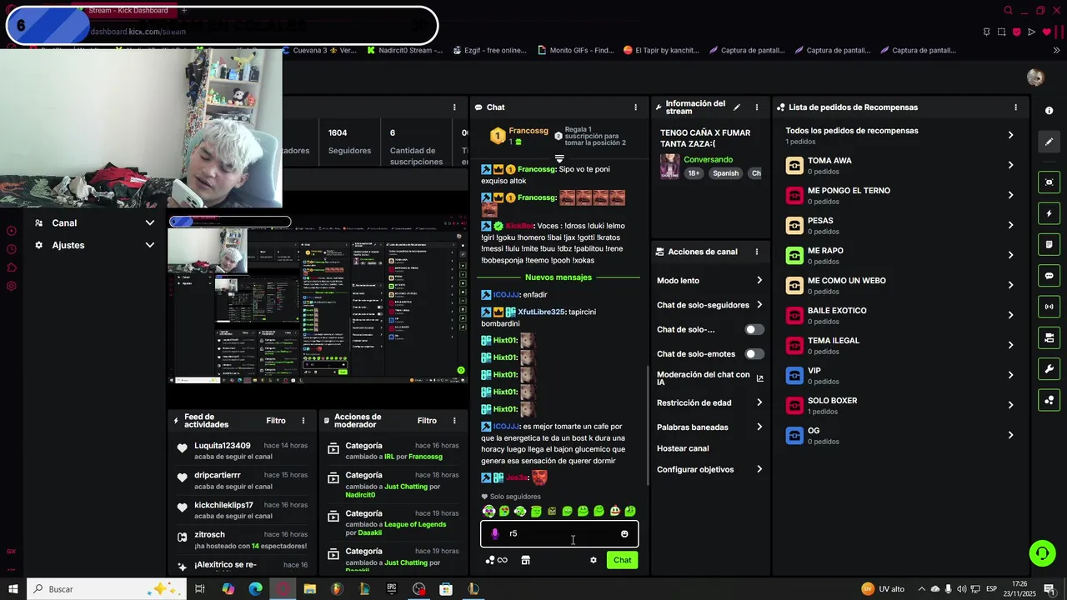The image size is (1067, 600).
Task: Open chat settings gear icon
Action: [594, 560]
